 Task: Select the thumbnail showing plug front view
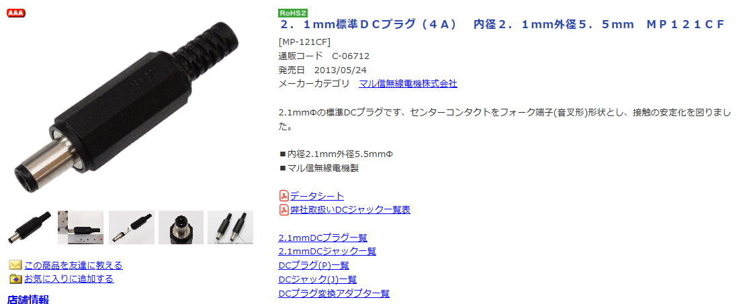click(x=181, y=227)
